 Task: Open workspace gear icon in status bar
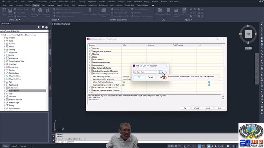228,146
